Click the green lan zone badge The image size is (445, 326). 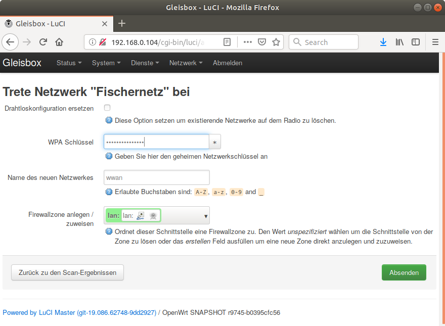pos(133,216)
